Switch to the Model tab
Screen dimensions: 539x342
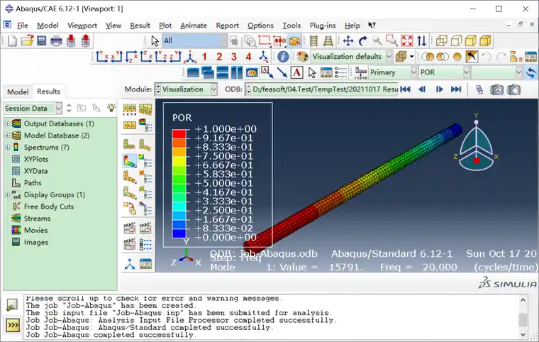(18, 92)
